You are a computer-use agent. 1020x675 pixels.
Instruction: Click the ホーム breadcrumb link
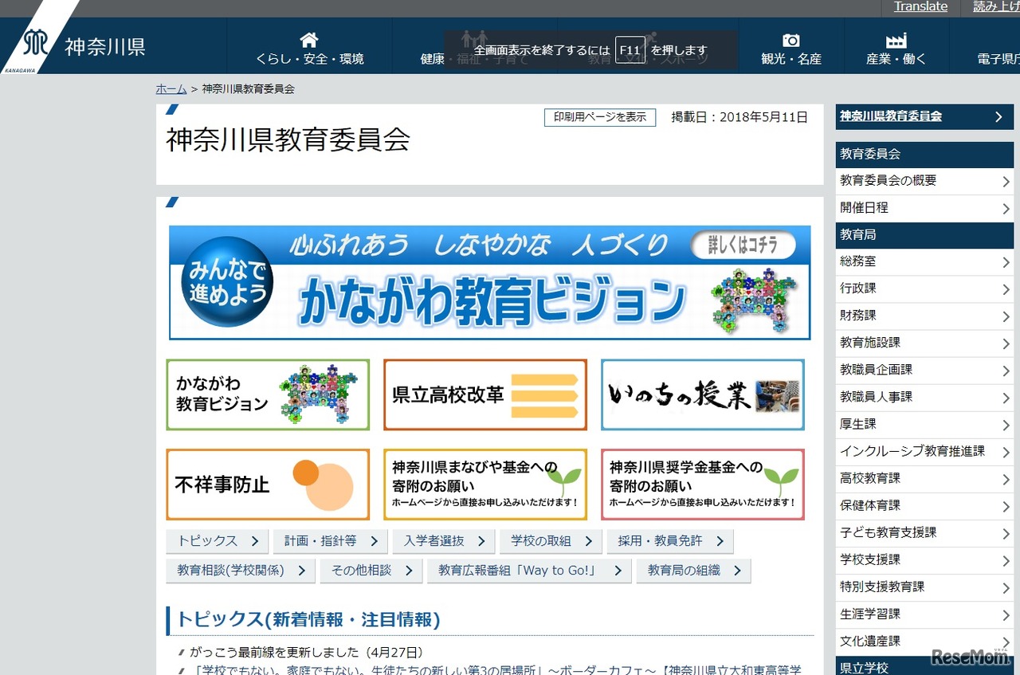pos(171,89)
